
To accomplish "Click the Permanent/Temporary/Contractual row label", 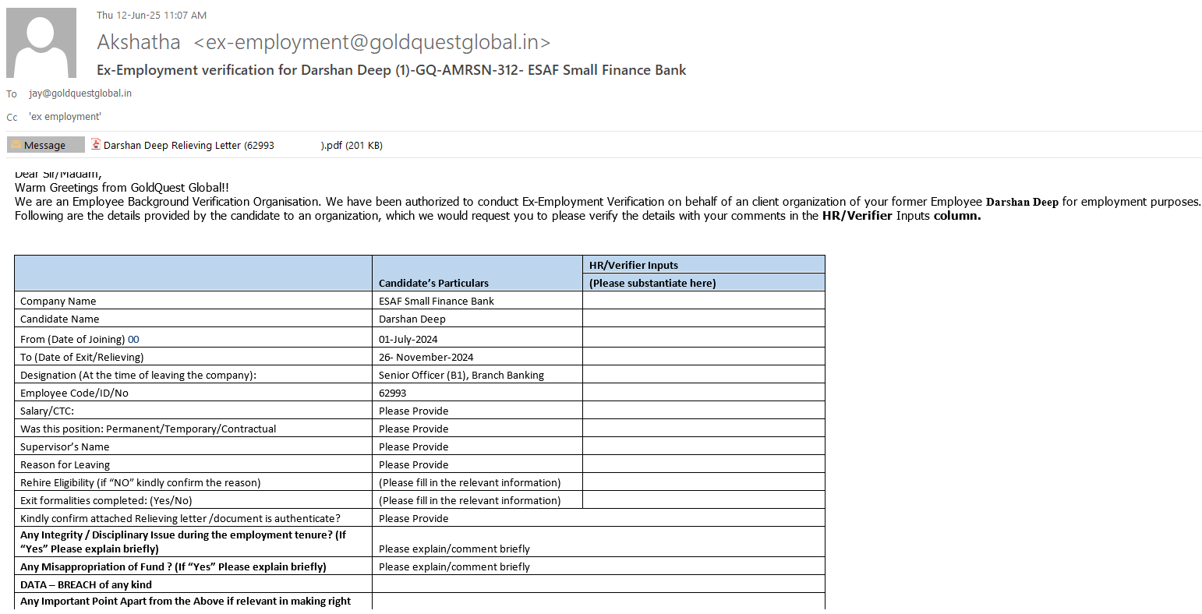I will click(x=148, y=429).
